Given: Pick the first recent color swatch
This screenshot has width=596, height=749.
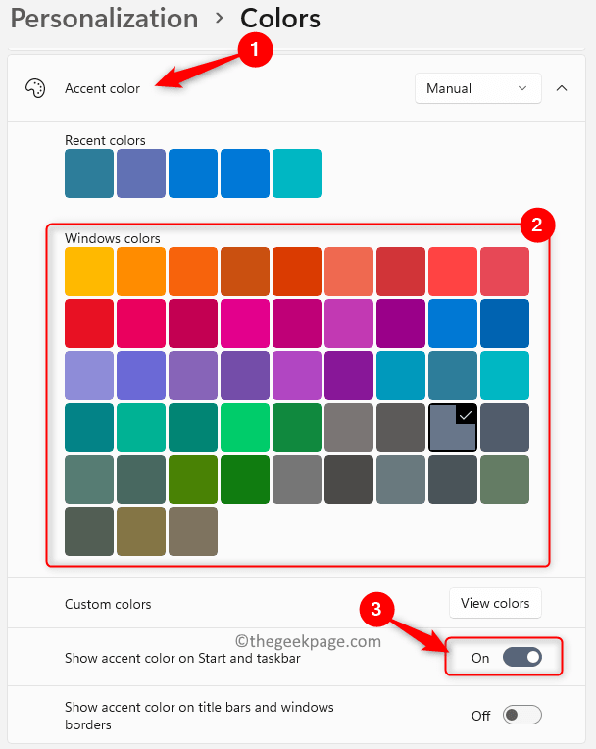Looking at the screenshot, I should pos(89,174).
